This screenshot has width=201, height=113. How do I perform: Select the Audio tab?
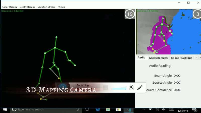tap(141, 58)
